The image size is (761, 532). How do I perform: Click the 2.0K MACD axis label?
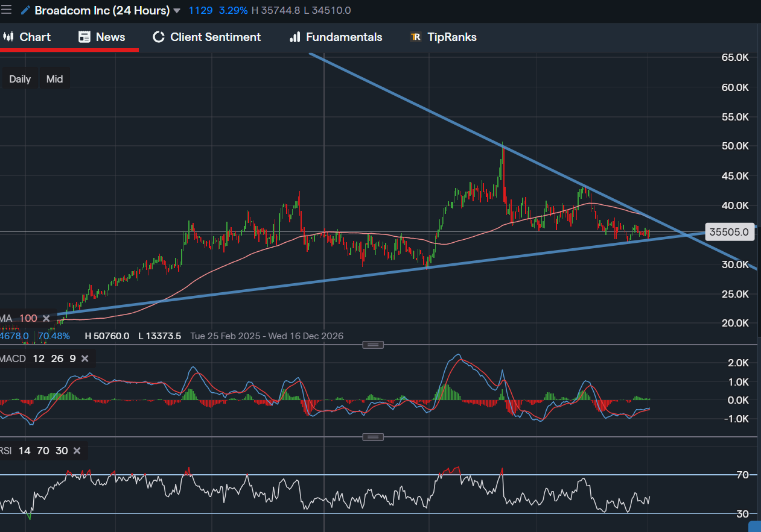738,363
